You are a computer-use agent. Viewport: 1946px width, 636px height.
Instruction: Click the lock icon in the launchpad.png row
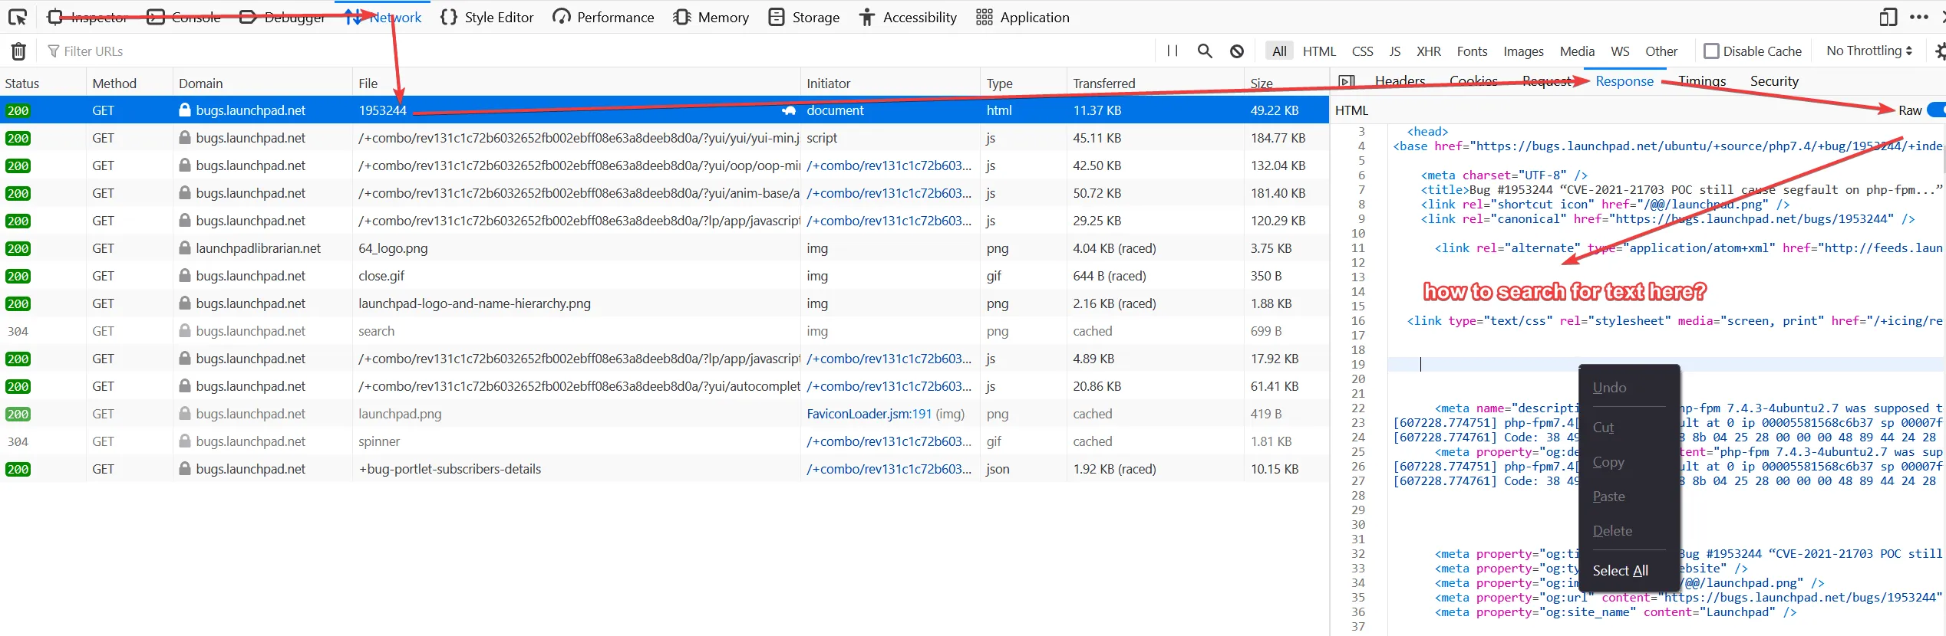[x=185, y=414]
